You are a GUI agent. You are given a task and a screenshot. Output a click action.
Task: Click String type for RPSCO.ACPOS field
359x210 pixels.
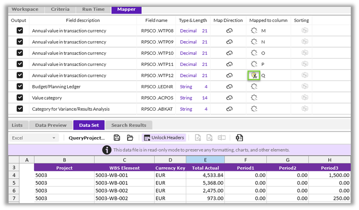coord(186,98)
